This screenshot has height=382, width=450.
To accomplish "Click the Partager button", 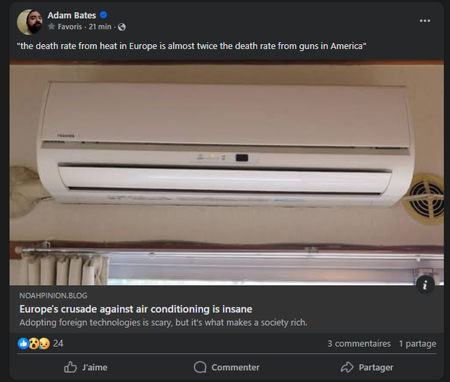I will pos(367,367).
